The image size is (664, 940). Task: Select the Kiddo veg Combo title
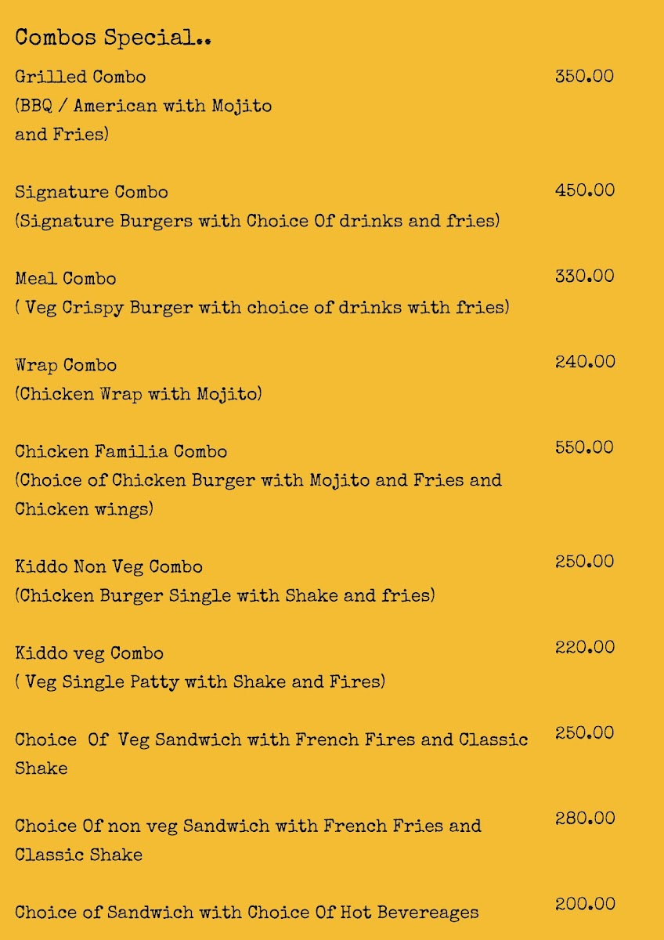click(x=89, y=653)
